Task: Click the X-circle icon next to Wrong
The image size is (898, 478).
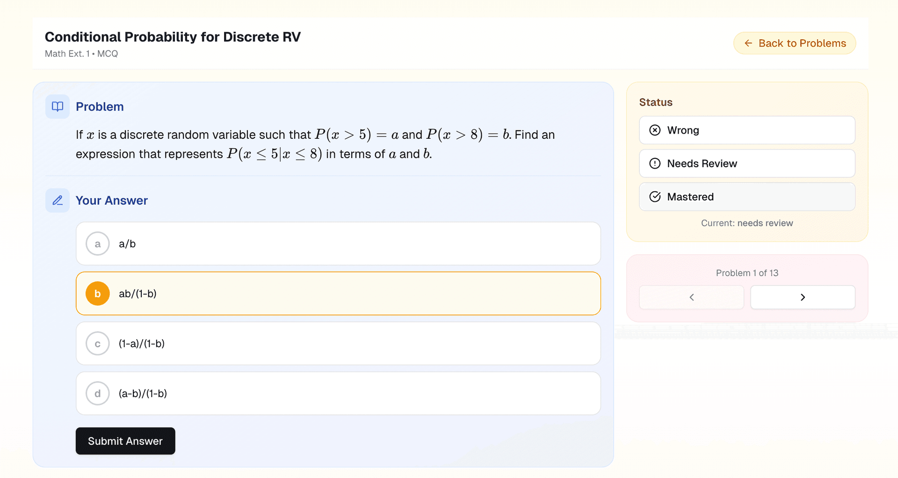Action: [655, 130]
